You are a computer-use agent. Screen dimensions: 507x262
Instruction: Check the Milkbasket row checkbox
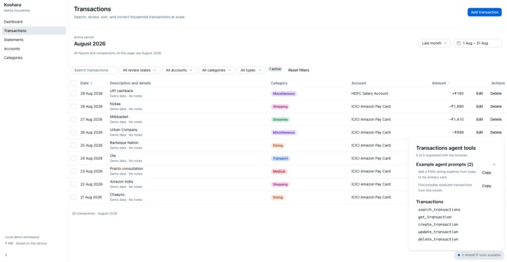[74, 119]
